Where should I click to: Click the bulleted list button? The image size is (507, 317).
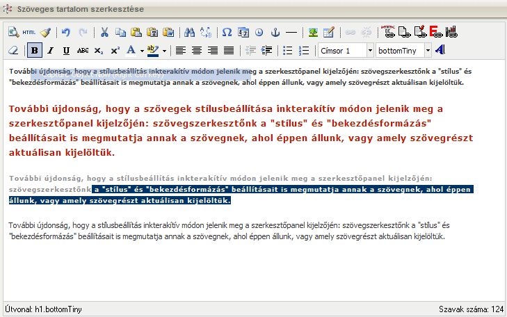coord(288,51)
